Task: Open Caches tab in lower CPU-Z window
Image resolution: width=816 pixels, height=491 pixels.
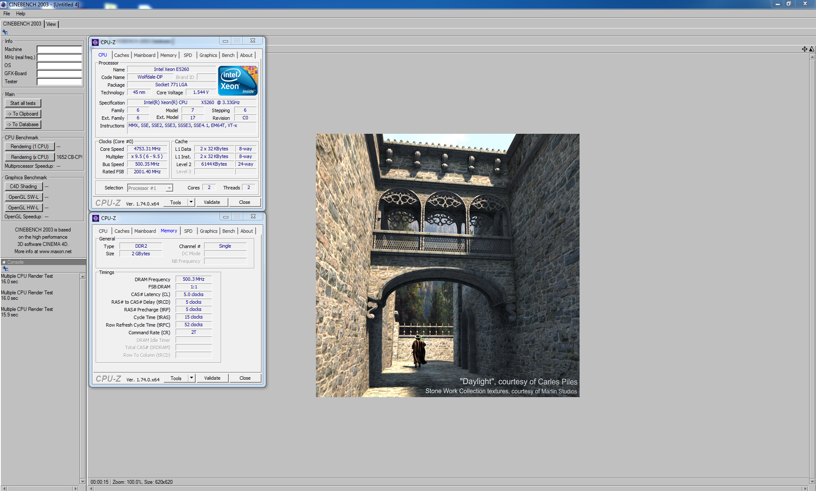Action: pyautogui.click(x=122, y=231)
